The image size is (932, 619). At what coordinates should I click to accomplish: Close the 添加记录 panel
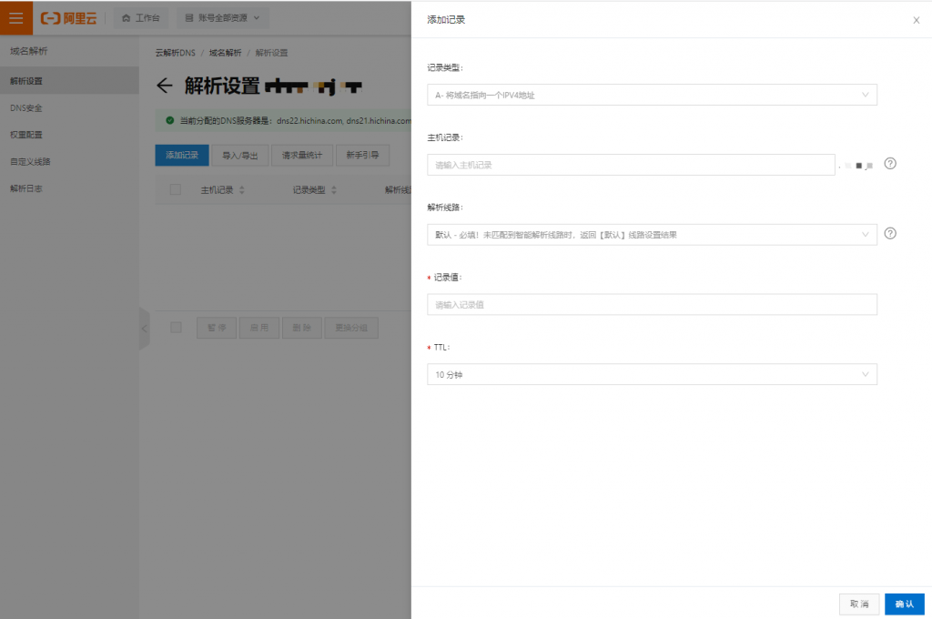tap(916, 20)
